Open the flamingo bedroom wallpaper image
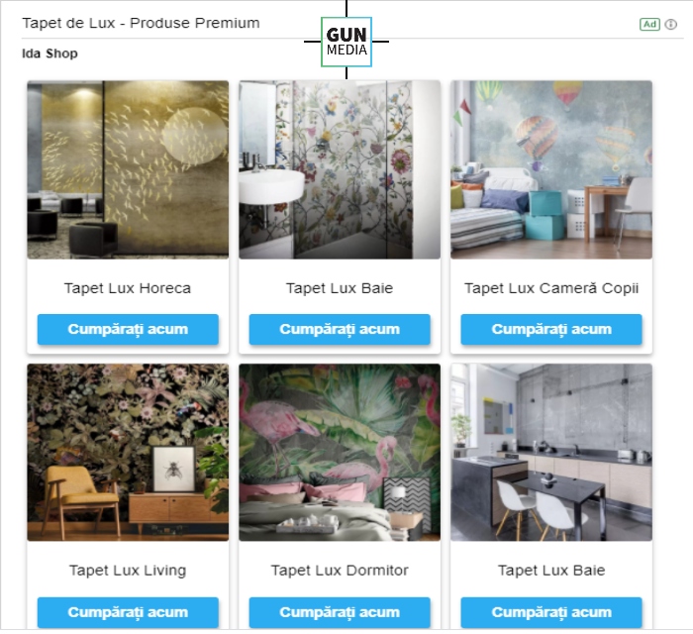Screen dimensions: 693x634 click(340, 453)
